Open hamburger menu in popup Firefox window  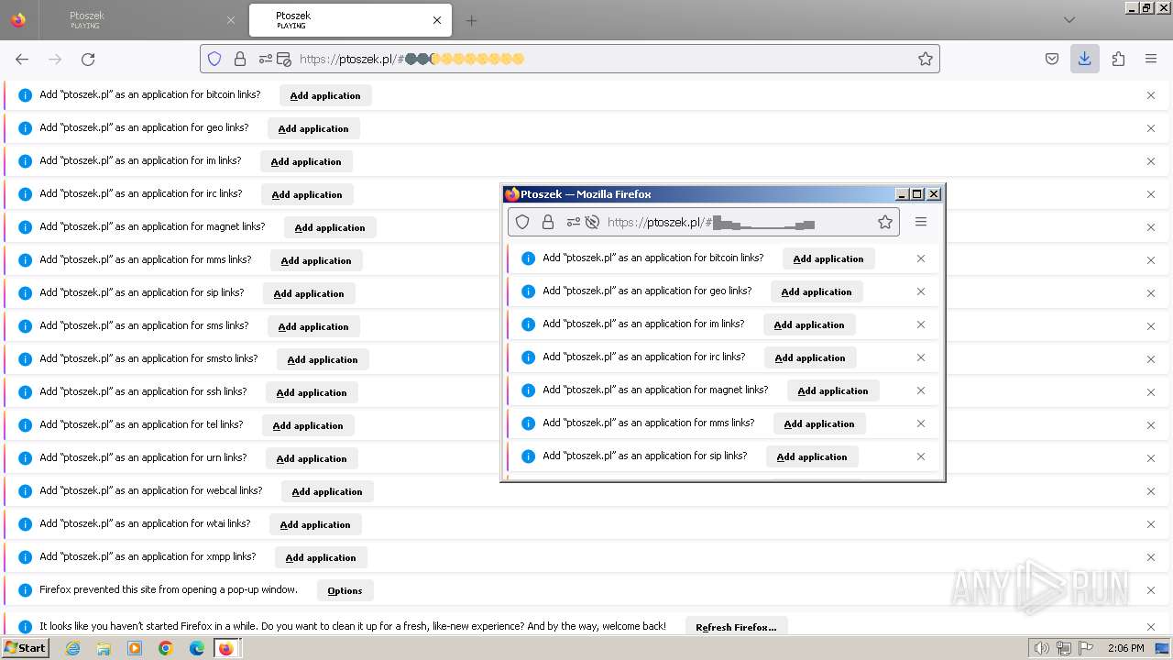pos(921,222)
